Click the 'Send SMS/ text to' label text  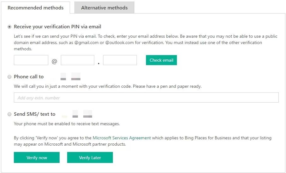[35, 114]
